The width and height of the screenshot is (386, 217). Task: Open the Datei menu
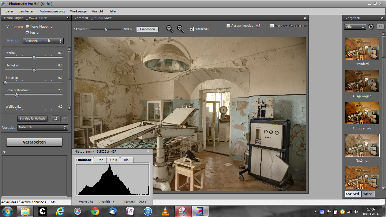pos(9,11)
